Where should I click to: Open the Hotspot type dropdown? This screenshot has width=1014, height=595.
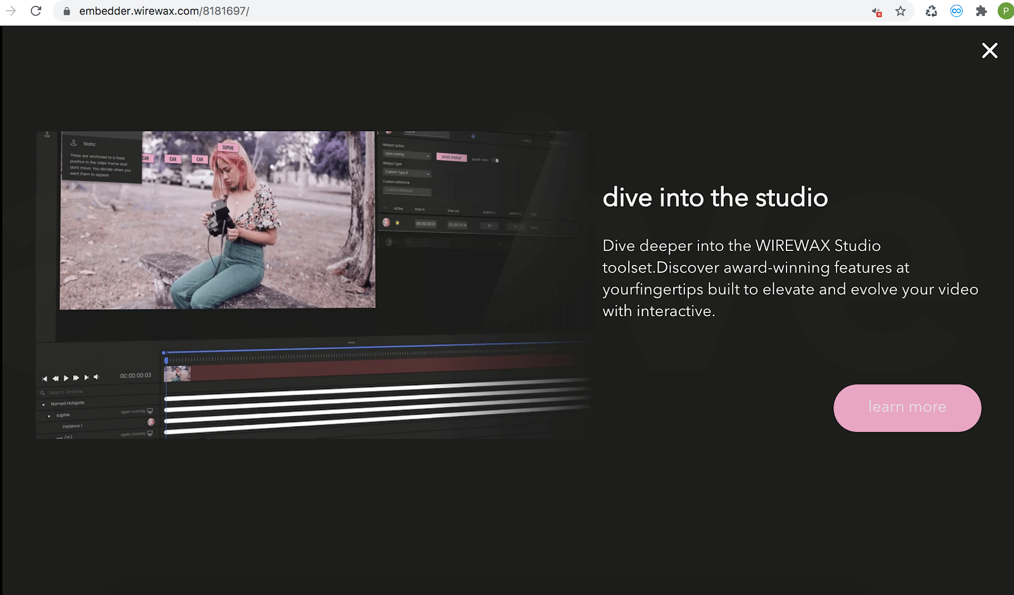[406, 172]
